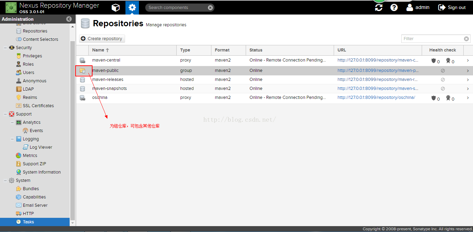Viewport: 473px width, 232px height.
Task: Select Content Selectors in sidebar
Action: [x=41, y=39]
